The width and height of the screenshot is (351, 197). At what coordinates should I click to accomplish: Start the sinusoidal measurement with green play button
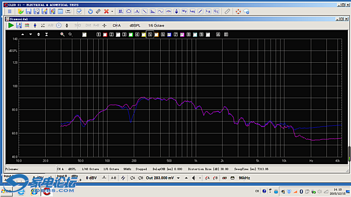click(x=11, y=25)
